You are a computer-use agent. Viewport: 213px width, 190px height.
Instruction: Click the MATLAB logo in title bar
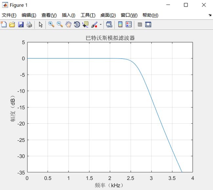[x=5, y=5]
